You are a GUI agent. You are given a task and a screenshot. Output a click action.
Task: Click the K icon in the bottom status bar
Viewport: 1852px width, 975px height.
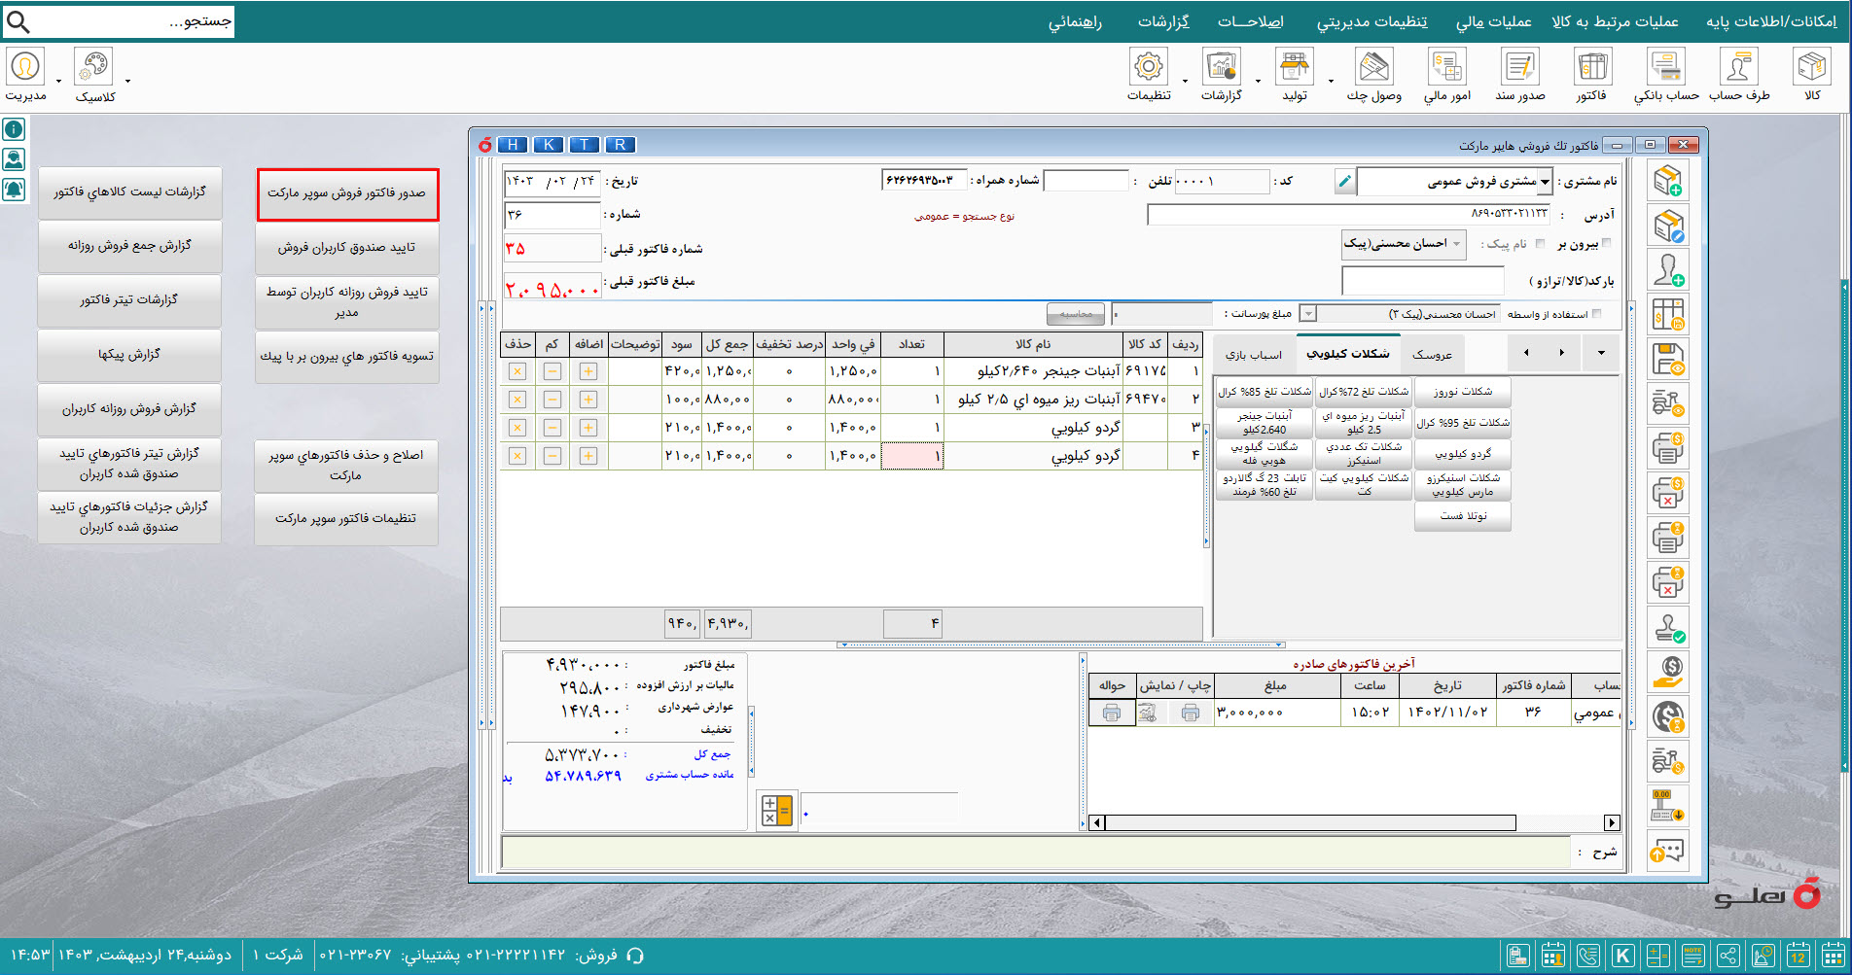coord(1622,956)
